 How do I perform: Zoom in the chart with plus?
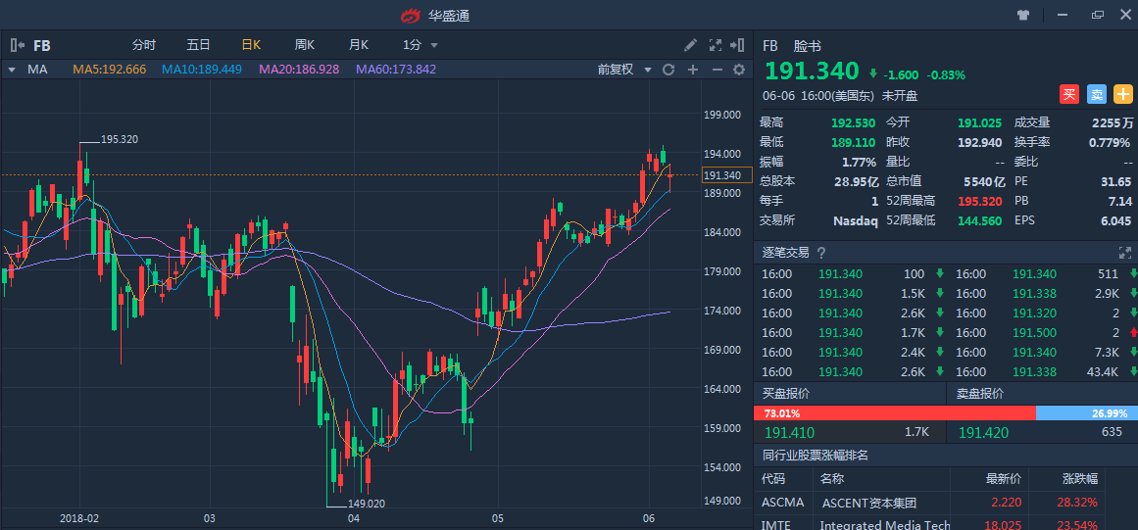coord(693,70)
